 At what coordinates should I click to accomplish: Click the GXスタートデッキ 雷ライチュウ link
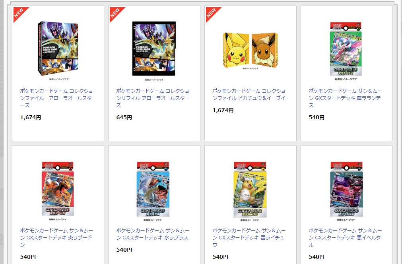pos(249,238)
